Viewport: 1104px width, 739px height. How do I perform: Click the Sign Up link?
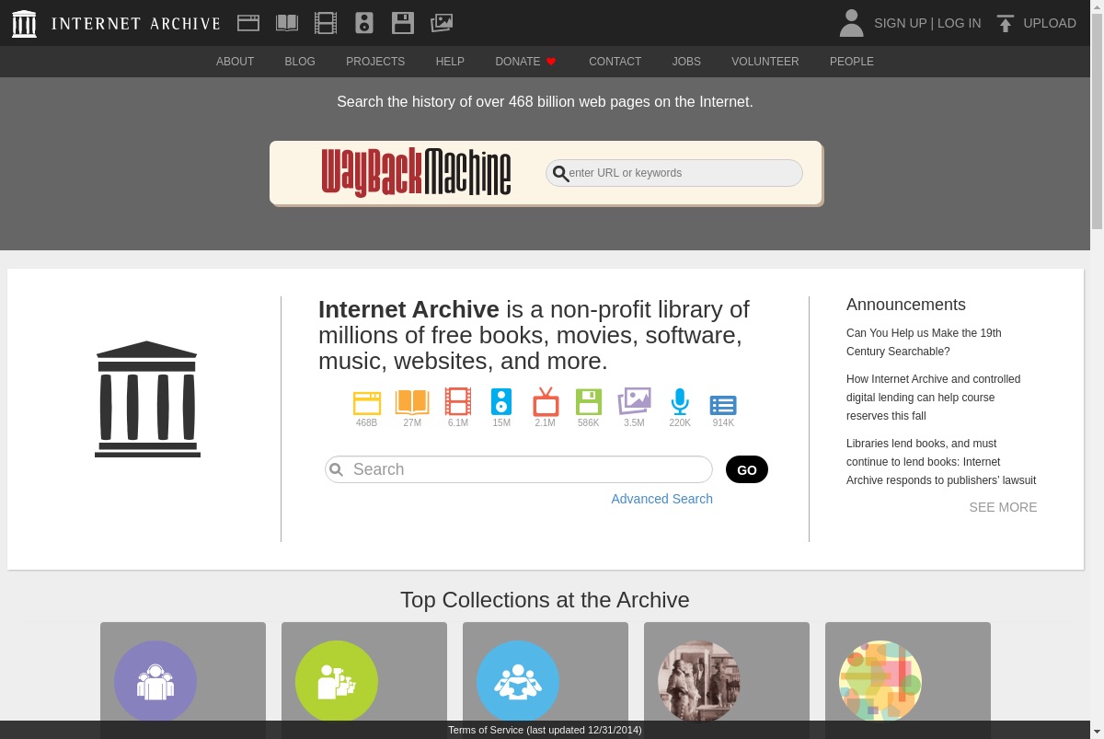point(900,23)
